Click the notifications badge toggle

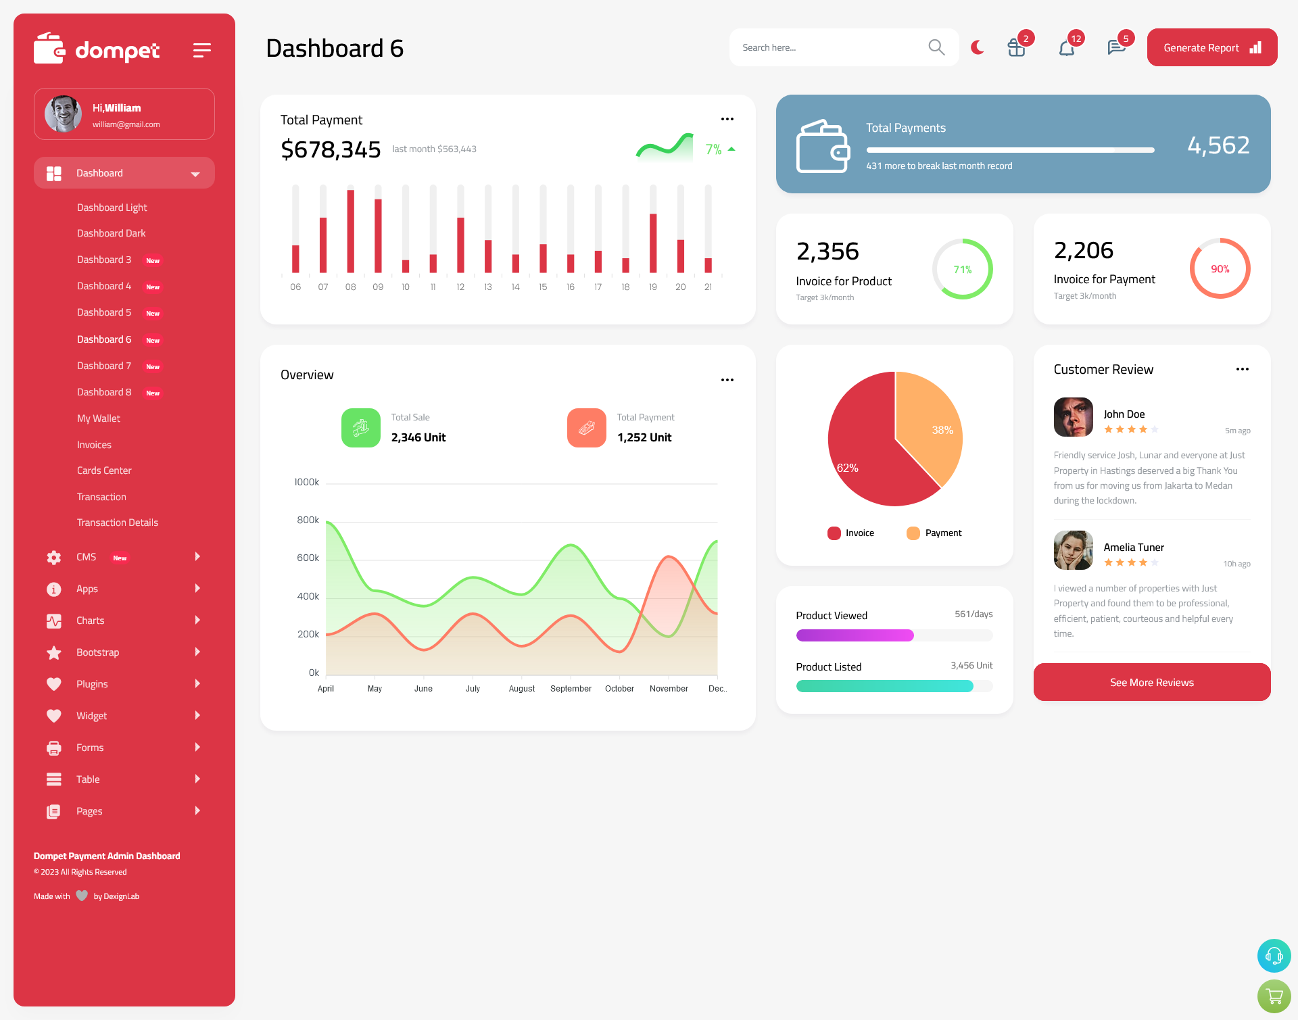click(x=1066, y=47)
